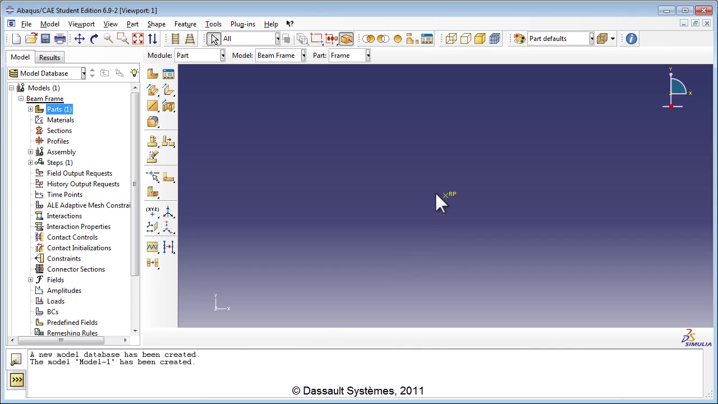Click the Create Part tool icon
The image size is (718, 404).
click(x=153, y=74)
